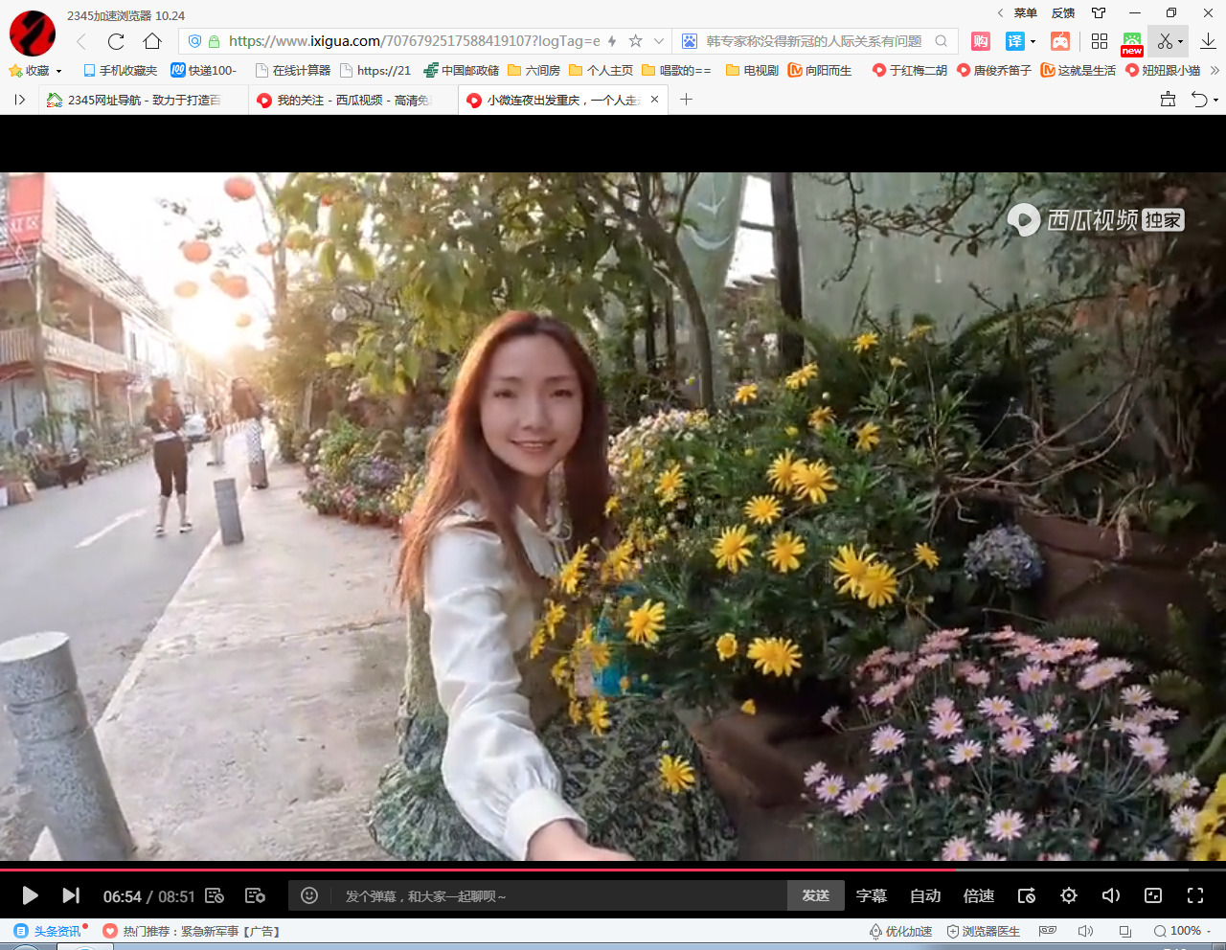Open the 手机收藏夹 bookmark
This screenshot has height=950, width=1226.
(x=121, y=71)
